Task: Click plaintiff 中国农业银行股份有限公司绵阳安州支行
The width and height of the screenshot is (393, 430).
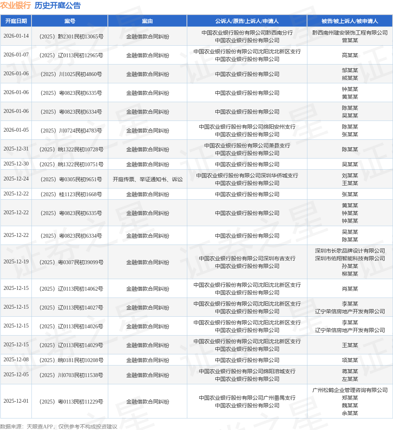Action: pyautogui.click(x=247, y=127)
